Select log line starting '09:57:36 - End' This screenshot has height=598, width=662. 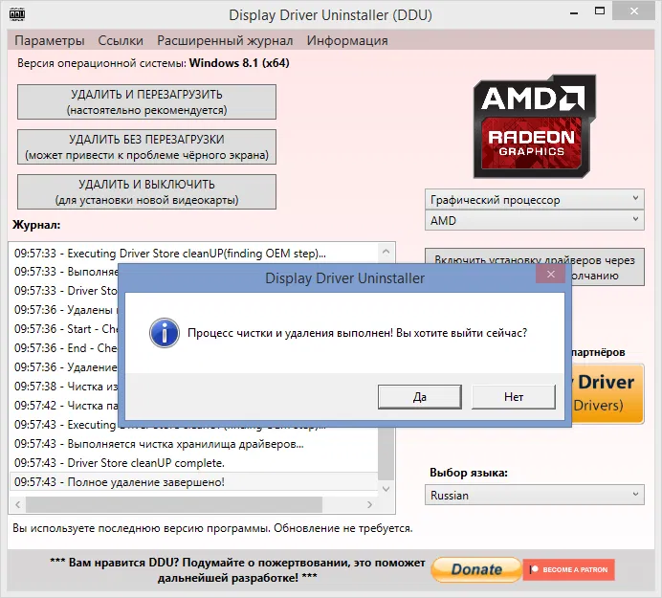click(x=64, y=348)
